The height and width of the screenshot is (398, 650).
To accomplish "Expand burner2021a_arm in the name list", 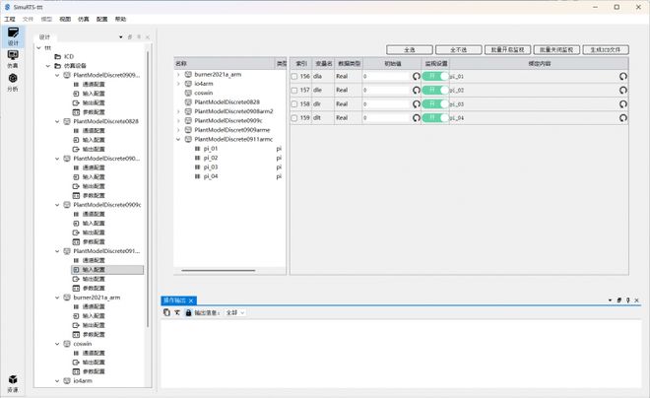I will (x=178, y=74).
